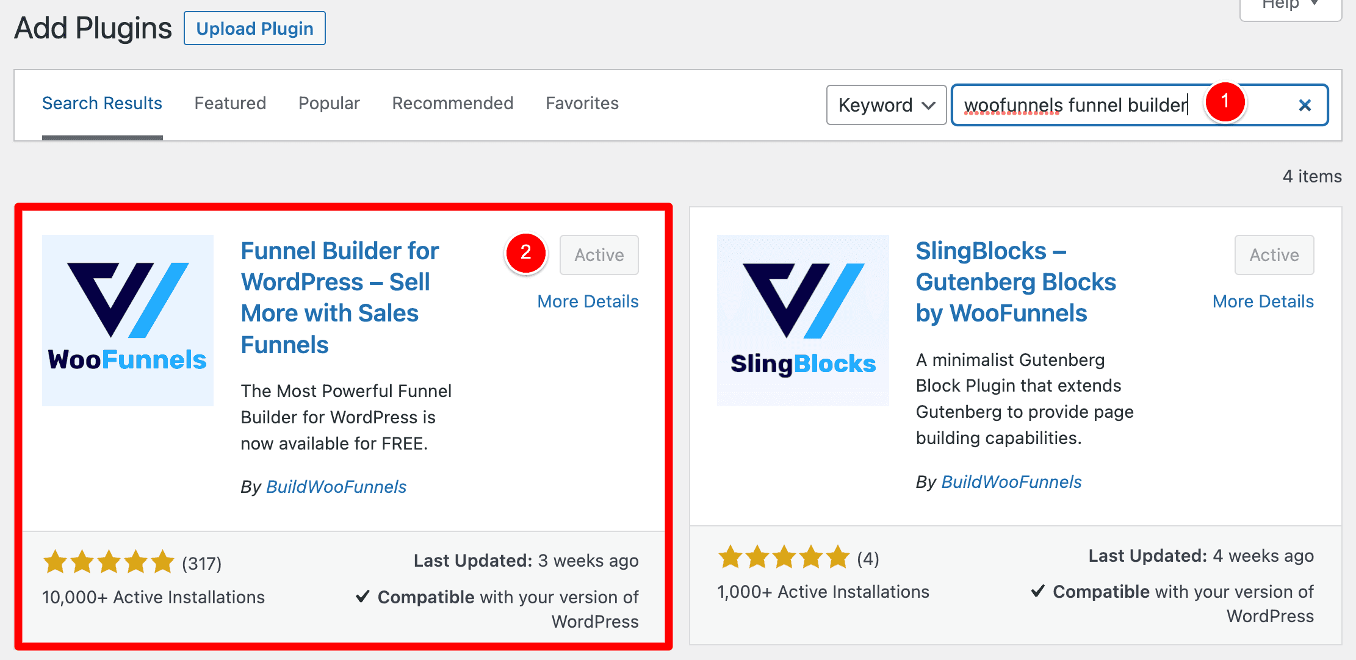Open the Favorites tab

[x=582, y=103]
